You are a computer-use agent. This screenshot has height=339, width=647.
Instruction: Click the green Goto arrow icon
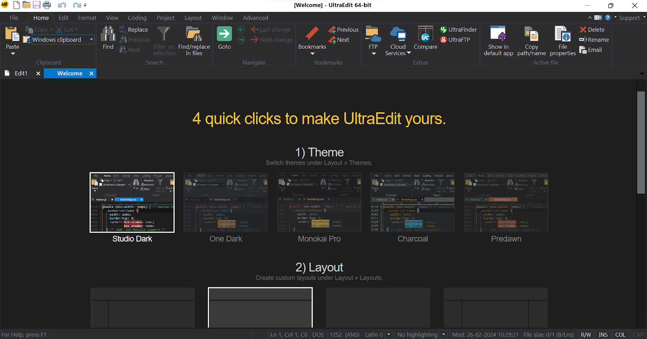click(x=224, y=34)
